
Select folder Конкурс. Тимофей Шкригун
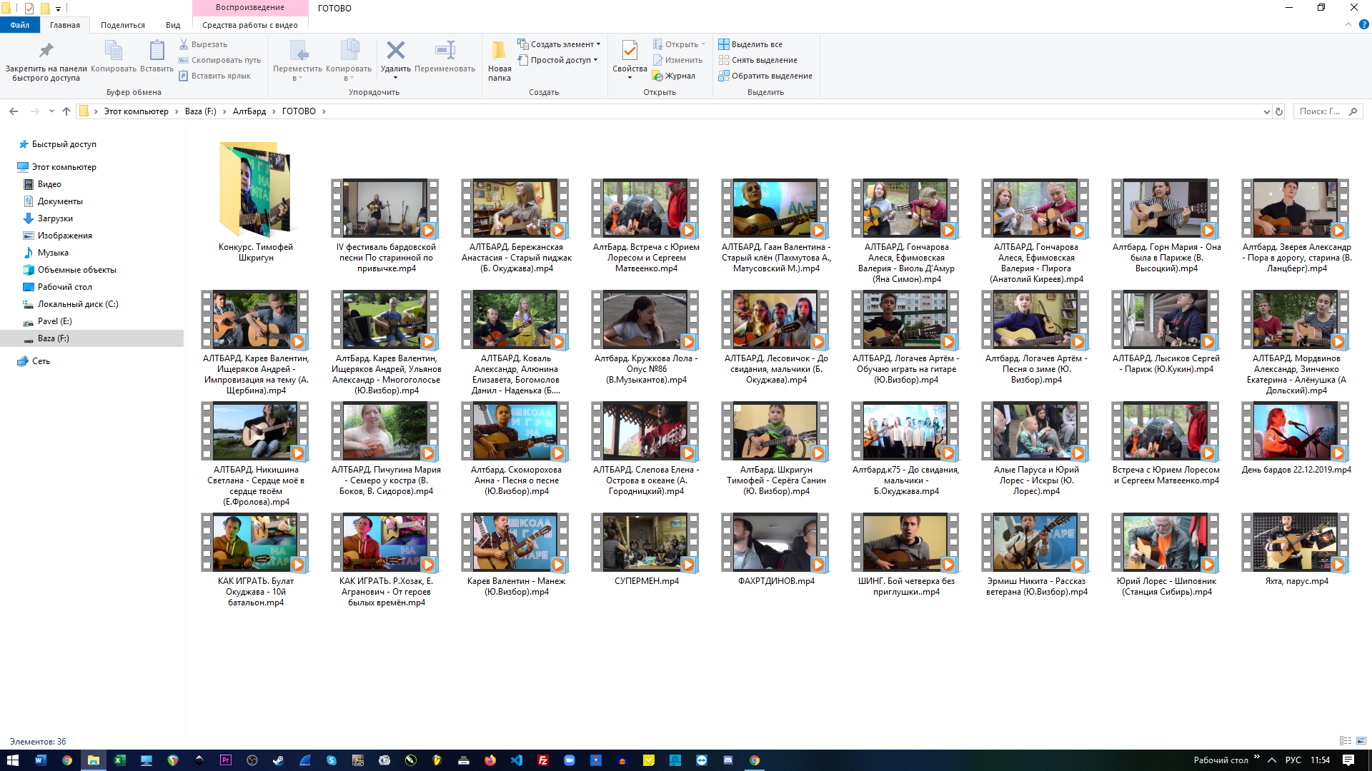tap(255, 202)
